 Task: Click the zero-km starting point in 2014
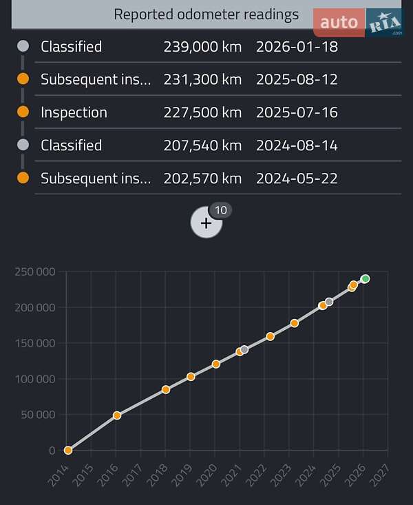pyautogui.click(x=68, y=450)
